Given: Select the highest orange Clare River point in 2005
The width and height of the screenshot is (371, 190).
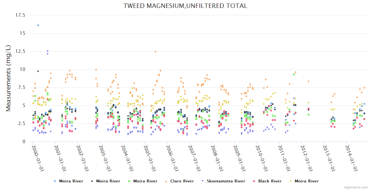Looking at the screenshot, I should [155, 51].
